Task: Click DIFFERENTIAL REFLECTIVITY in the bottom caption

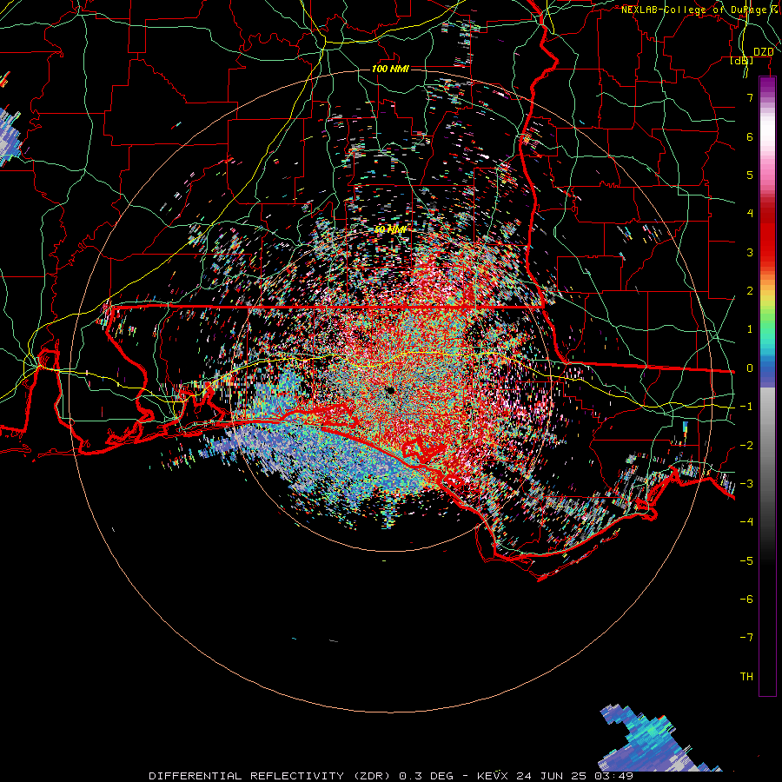Action: coord(246,776)
